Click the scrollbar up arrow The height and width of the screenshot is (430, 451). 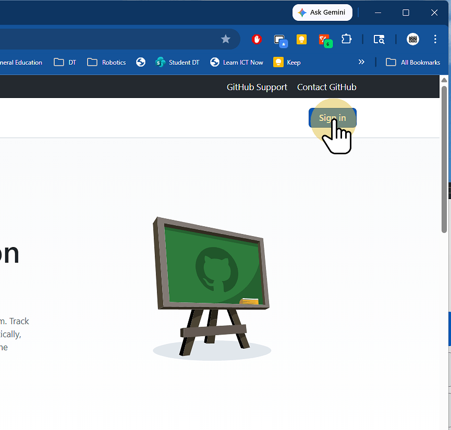tap(444, 79)
